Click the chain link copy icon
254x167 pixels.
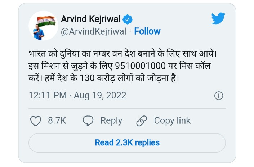click(142, 121)
